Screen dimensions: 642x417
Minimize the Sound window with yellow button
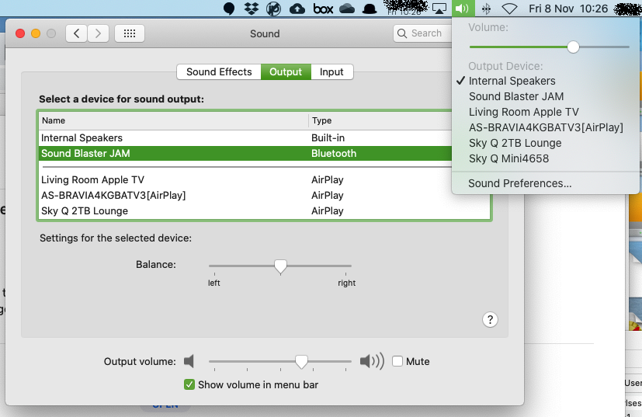(x=36, y=33)
